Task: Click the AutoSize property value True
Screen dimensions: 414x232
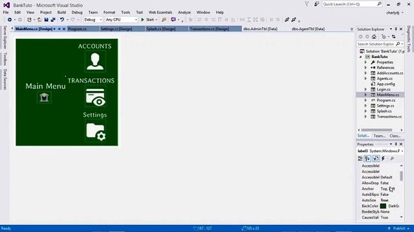Action: point(384,200)
